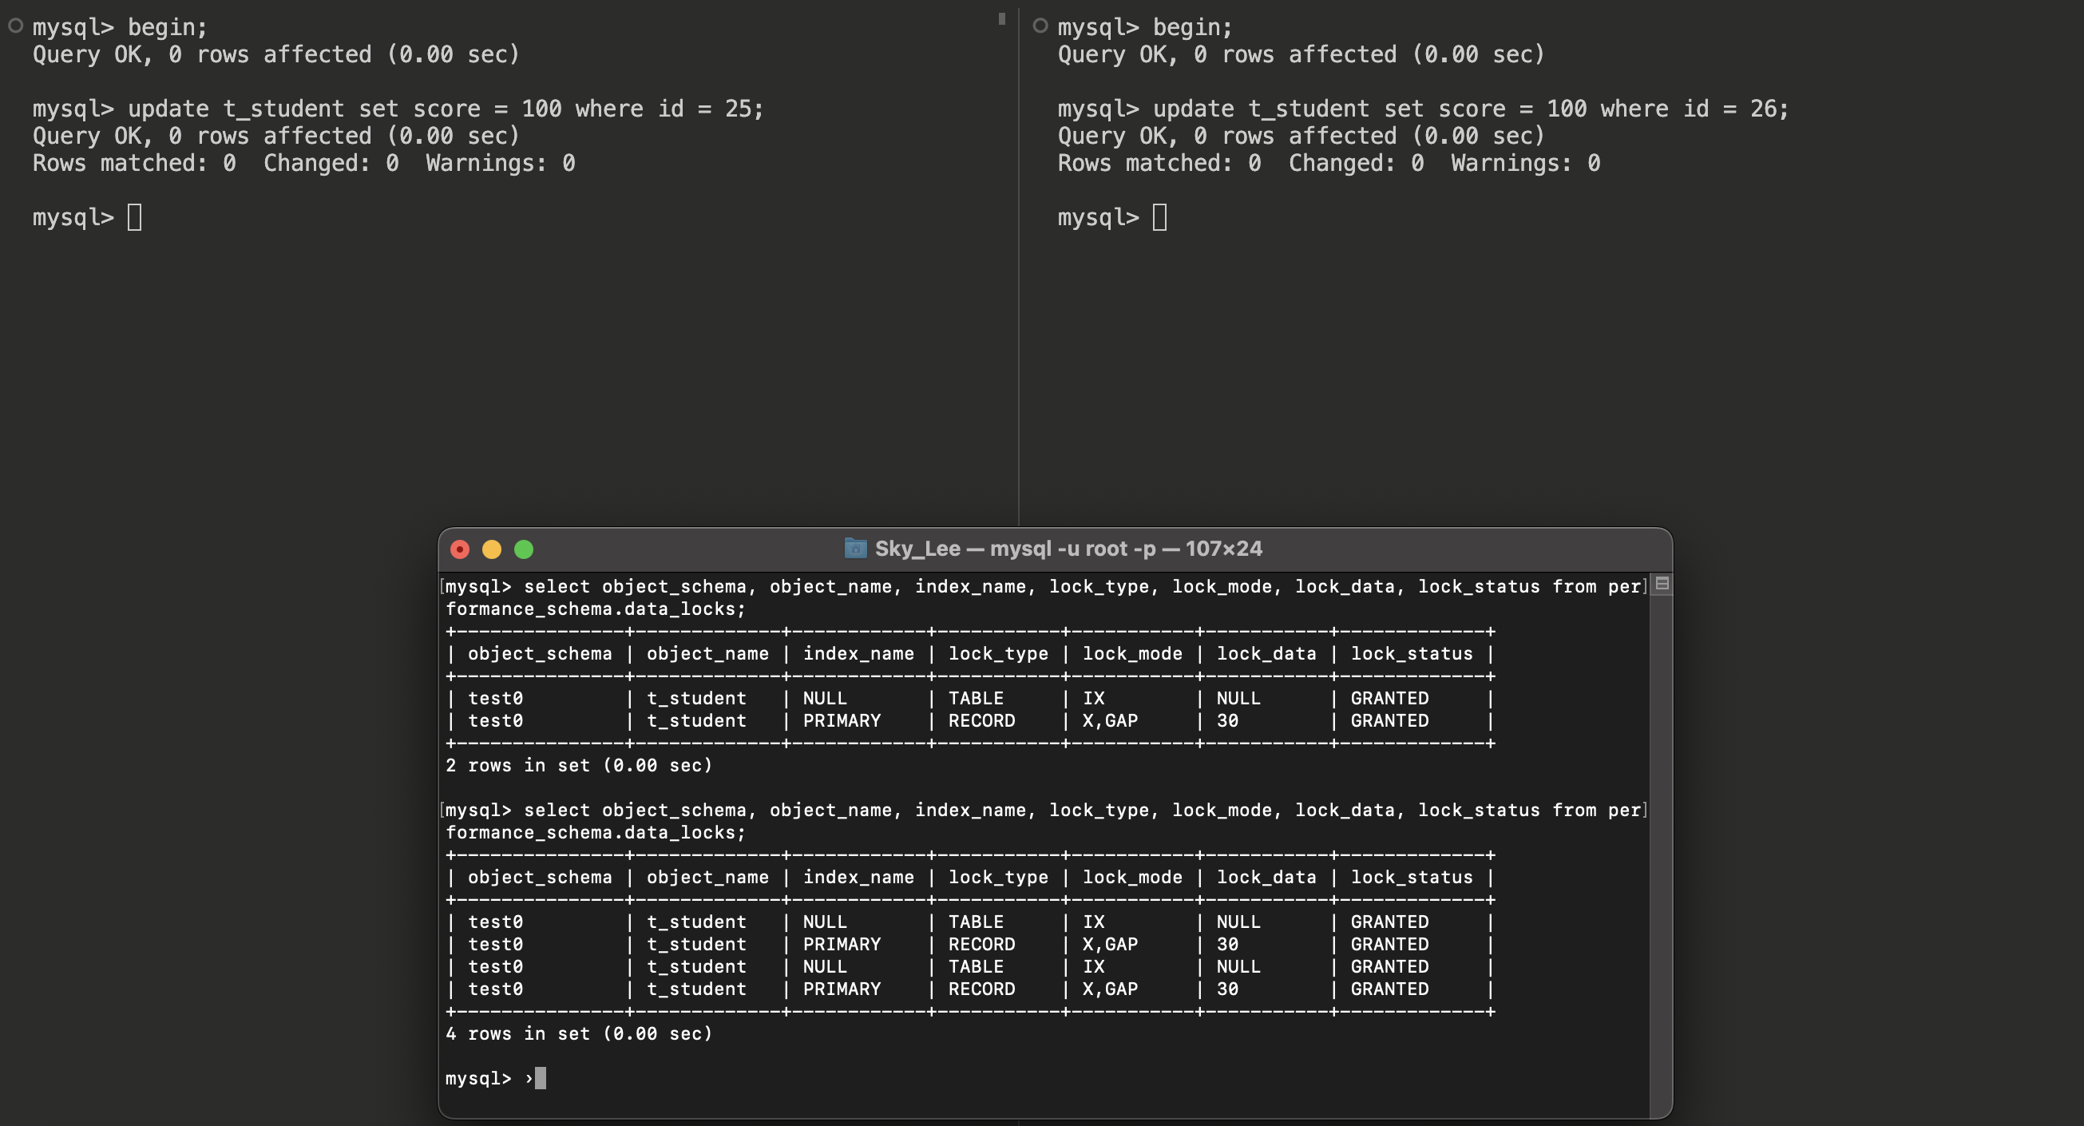Viewport: 2084px width, 1126px height.
Task: Click the home folder icon in title bar
Action: point(854,549)
